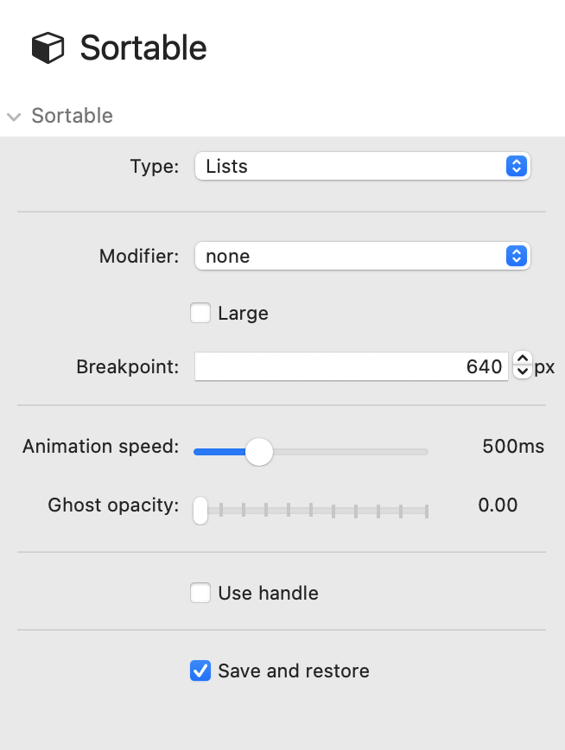Click the px unit label beside Breakpoint
This screenshot has height=750, width=565.
tap(544, 367)
